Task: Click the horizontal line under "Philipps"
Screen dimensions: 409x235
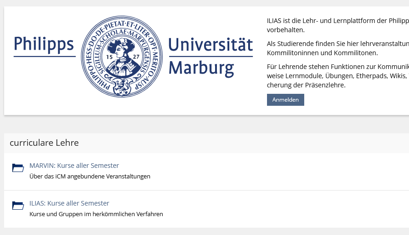Action: pyautogui.click(x=45, y=57)
